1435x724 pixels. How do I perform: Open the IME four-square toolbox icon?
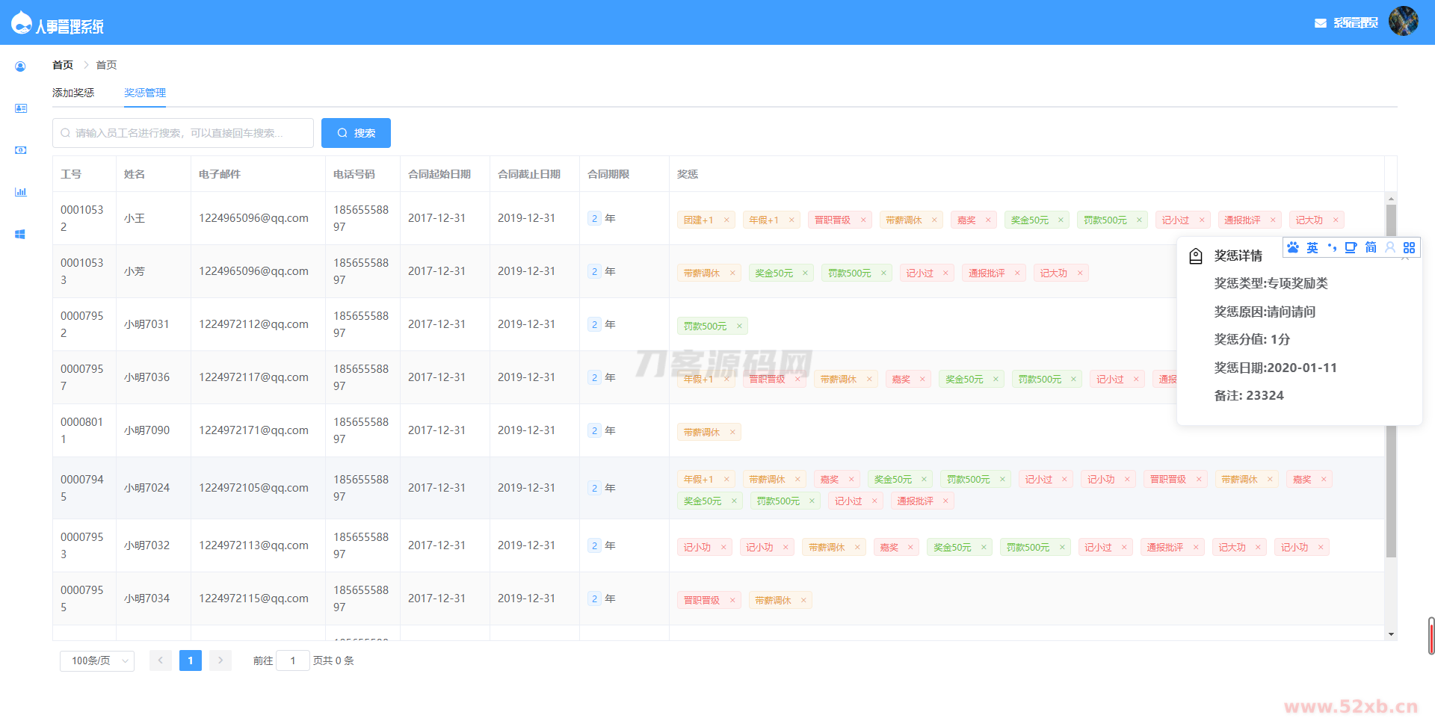pos(1409,247)
